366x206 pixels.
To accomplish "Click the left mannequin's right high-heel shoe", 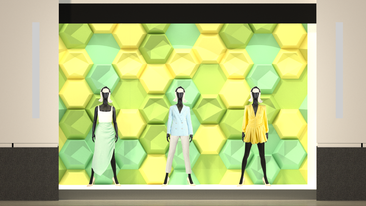I will pos(91,182).
